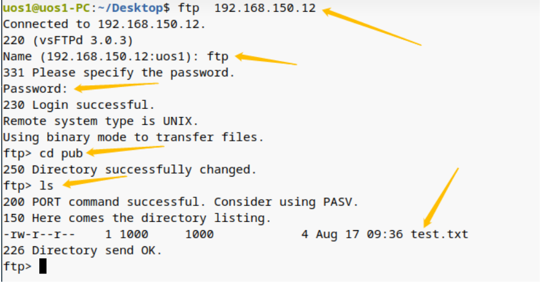Click the "200 PORT command successful" line
The width and height of the screenshot is (541, 283).
[180, 202]
